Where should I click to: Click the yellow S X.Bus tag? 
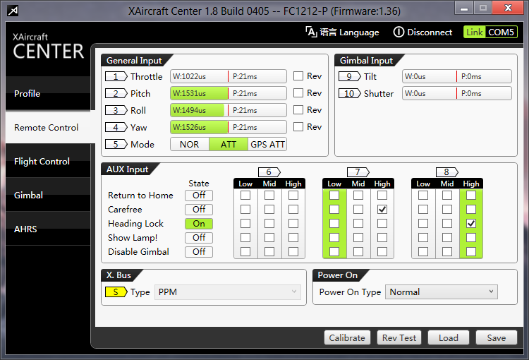tap(116, 292)
